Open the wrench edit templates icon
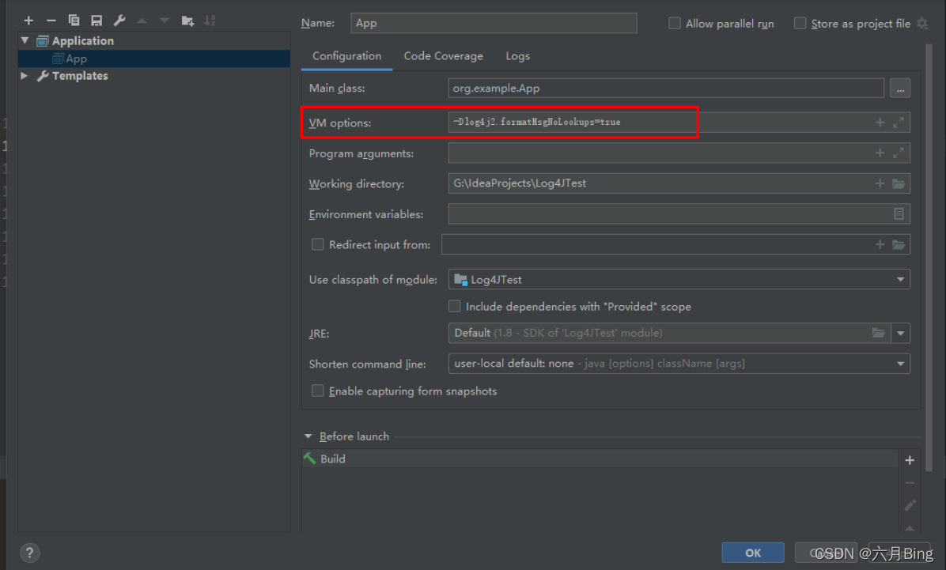 pyautogui.click(x=119, y=21)
